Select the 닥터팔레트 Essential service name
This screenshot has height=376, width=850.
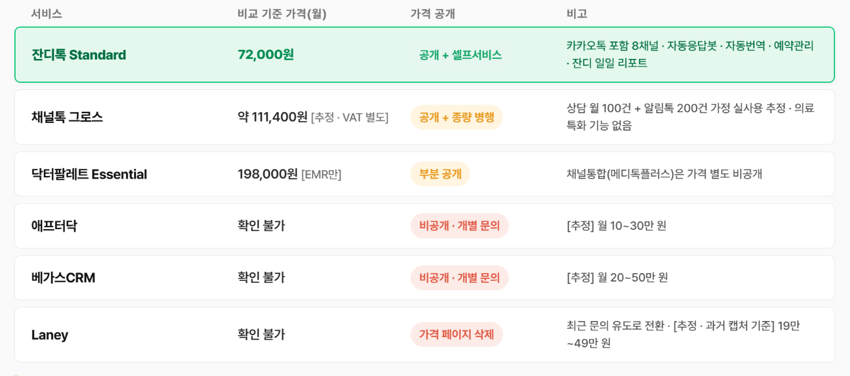pos(89,174)
